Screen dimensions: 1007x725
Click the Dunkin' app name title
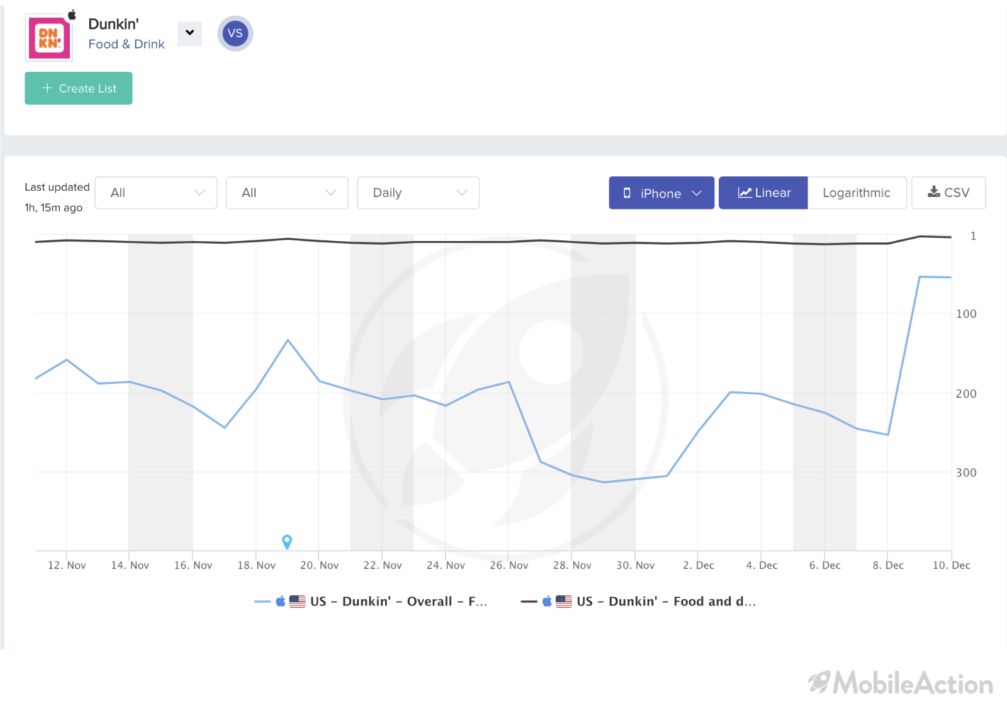[113, 24]
